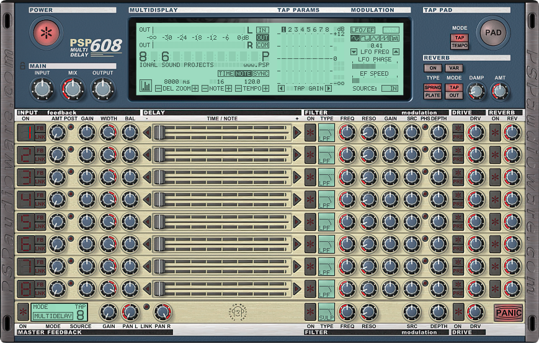The image size is (539, 343).
Task: Click tap 5 delay right arrow
Action: (x=297, y=222)
